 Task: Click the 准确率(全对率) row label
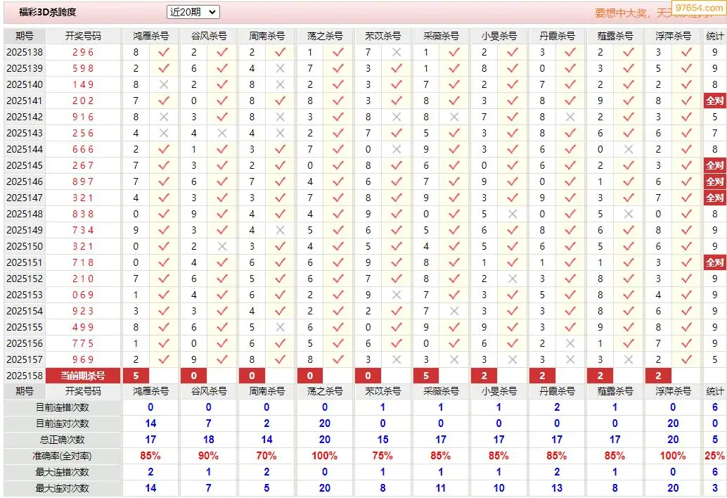pyautogui.click(x=62, y=456)
